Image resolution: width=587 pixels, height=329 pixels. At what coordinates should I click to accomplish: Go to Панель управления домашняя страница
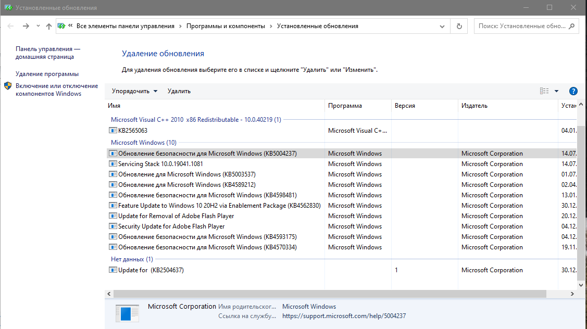click(x=47, y=53)
